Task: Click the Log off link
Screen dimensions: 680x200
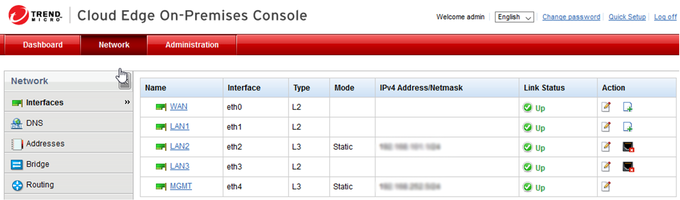Action: 665,17
